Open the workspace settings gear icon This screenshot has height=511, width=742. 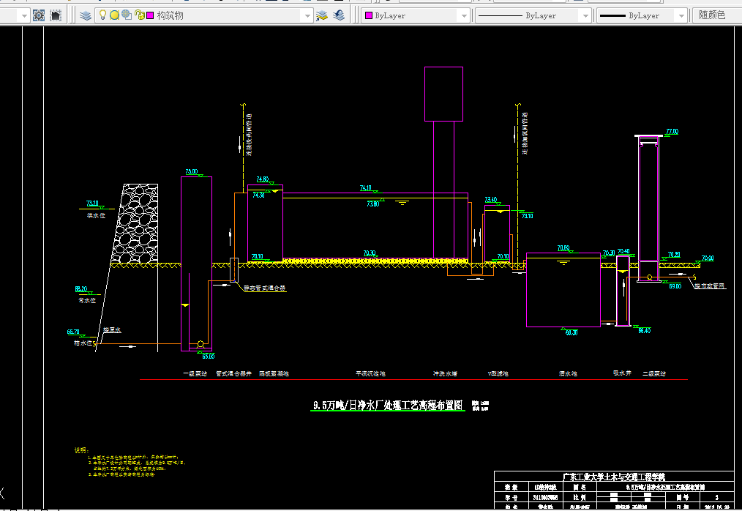39,15
